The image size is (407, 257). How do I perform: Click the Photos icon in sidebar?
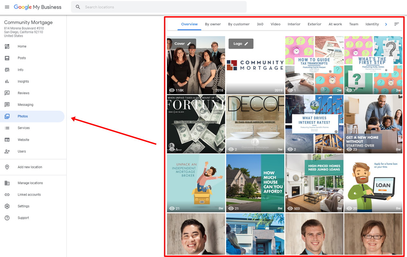click(7, 116)
